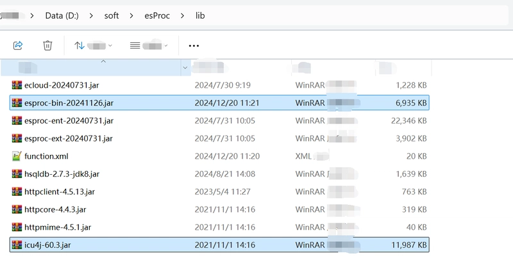Image resolution: width=513 pixels, height=256 pixels.
Task: Select file name esproc-ext-20240731.jar
Action: (69, 138)
